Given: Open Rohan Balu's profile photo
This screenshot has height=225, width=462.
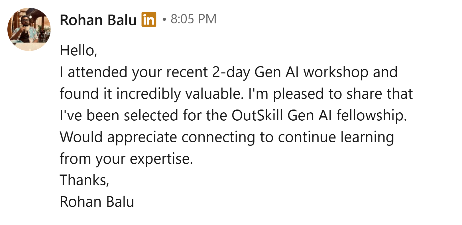Looking at the screenshot, I should 29,29.
